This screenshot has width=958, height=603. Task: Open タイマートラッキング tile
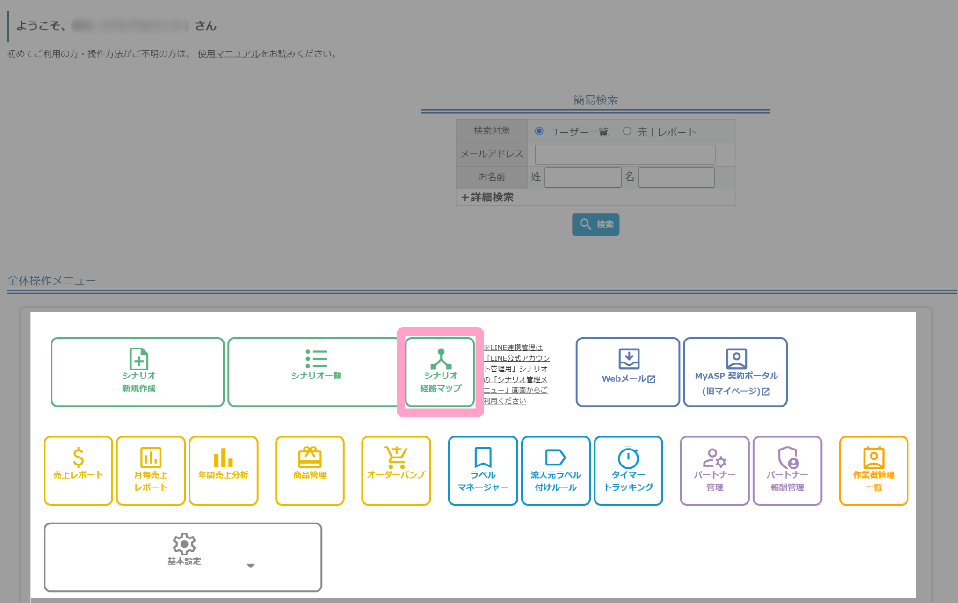click(628, 471)
